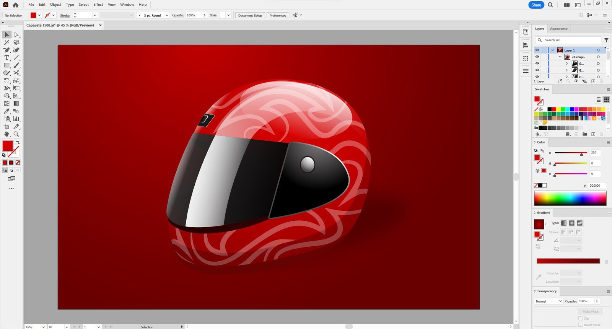Open the Window menu
Screen dimensions: 612x329
[x=127, y=5]
